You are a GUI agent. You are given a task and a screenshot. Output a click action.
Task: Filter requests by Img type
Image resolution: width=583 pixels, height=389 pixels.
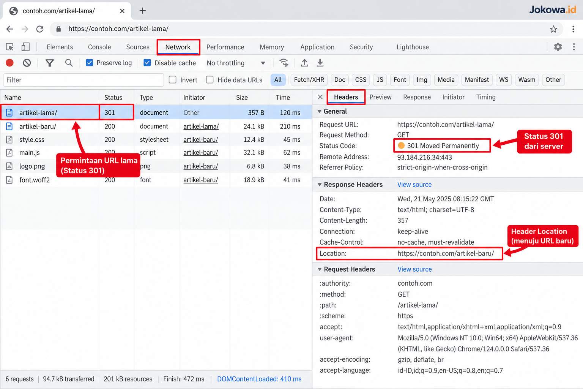pos(422,80)
